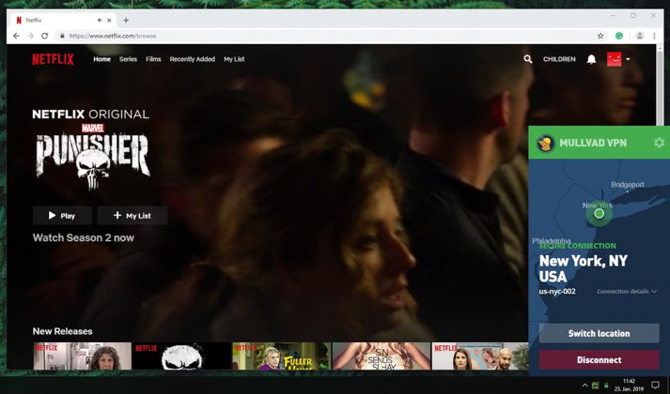Click the Mullvad mole logo
670x394 pixels.
(x=546, y=143)
